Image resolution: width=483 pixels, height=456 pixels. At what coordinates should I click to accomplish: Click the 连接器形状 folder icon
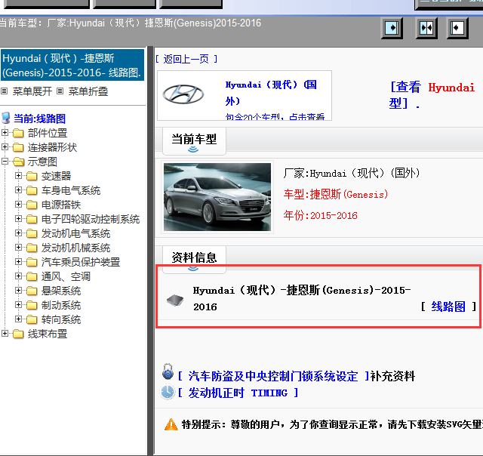click(18, 147)
